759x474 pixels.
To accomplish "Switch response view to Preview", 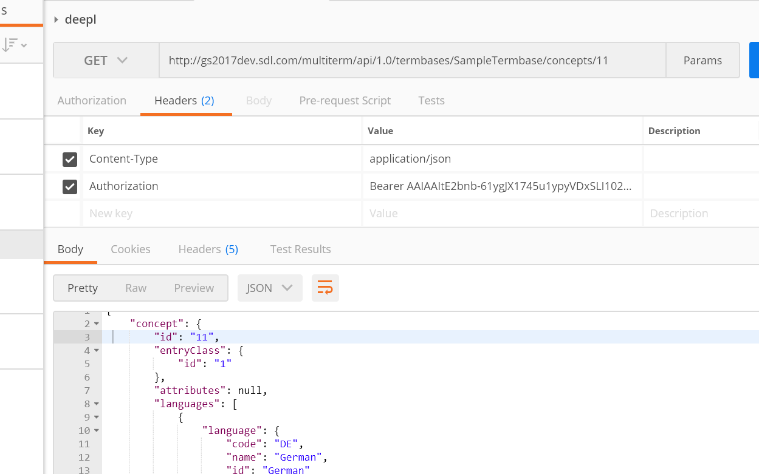I will pos(194,288).
